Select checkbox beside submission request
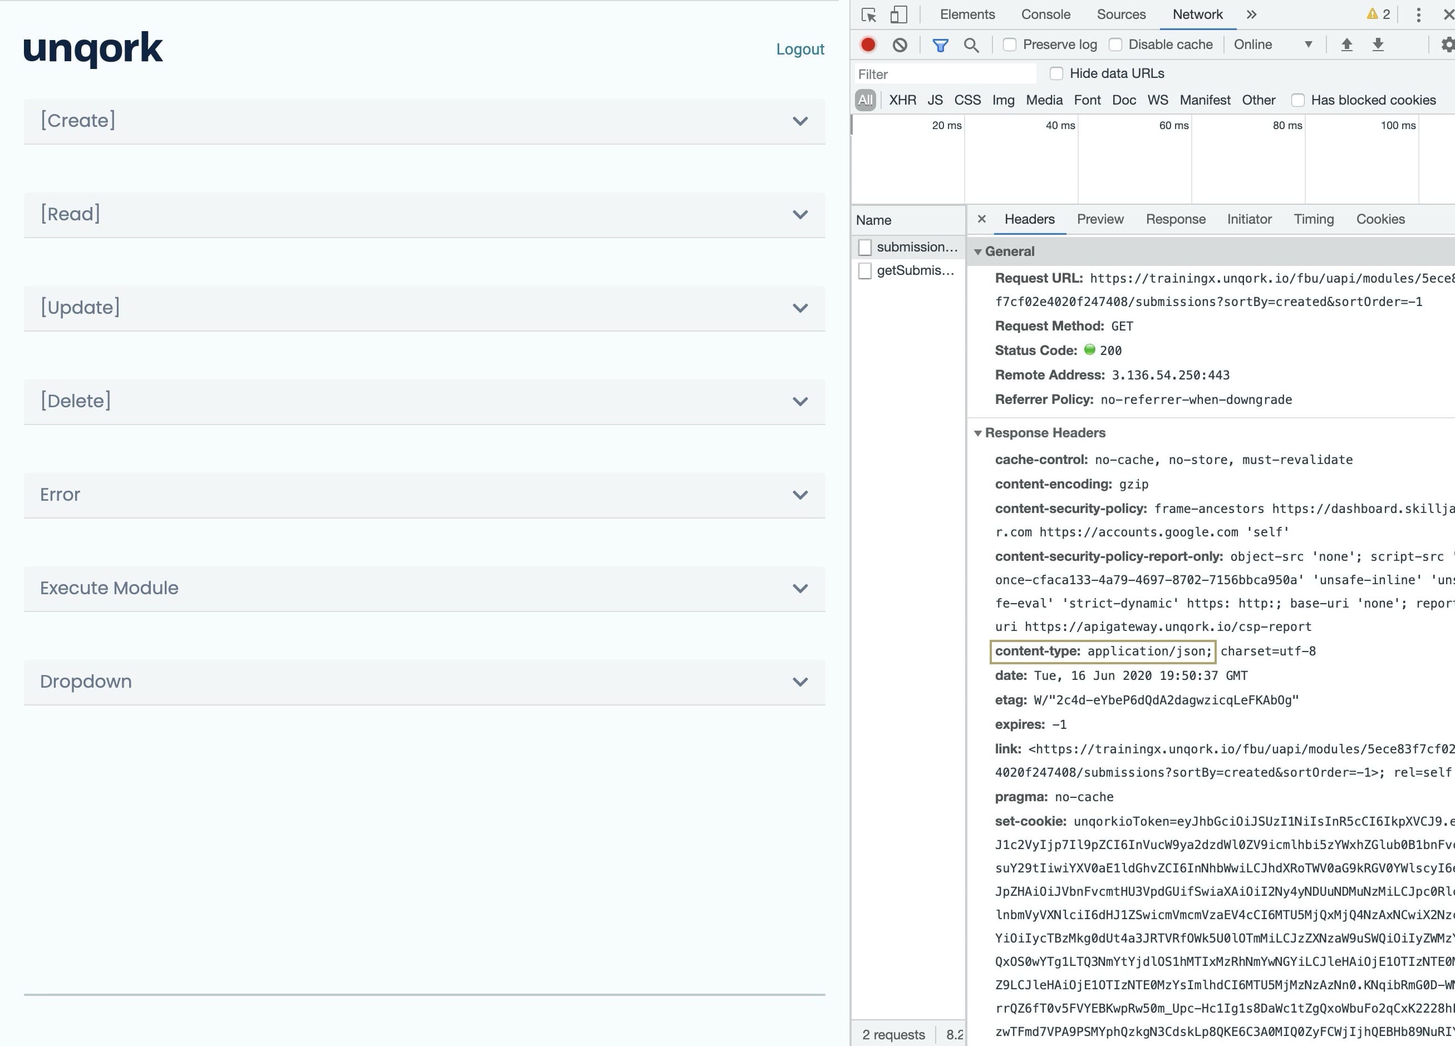1455x1046 pixels. (x=865, y=248)
